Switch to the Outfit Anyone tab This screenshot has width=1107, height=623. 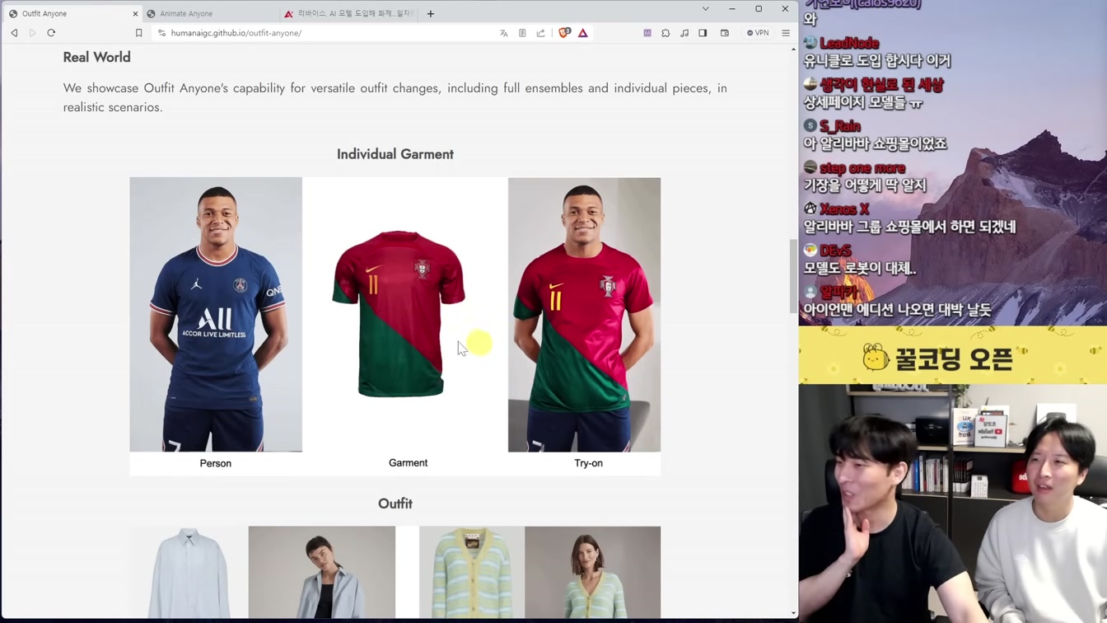pyautogui.click(x=72, y=13)
